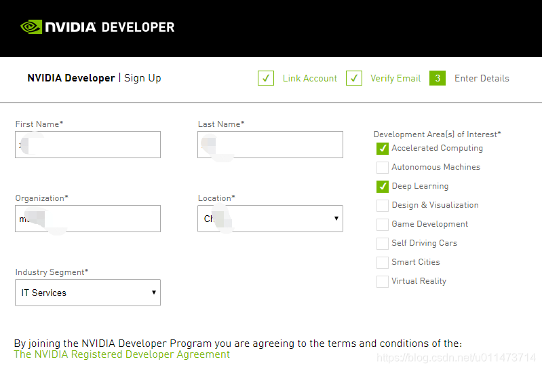This screenshot has width=542, height=370.
Task: Check the Smart Cities checkbox
Action: tap(383, 263)
